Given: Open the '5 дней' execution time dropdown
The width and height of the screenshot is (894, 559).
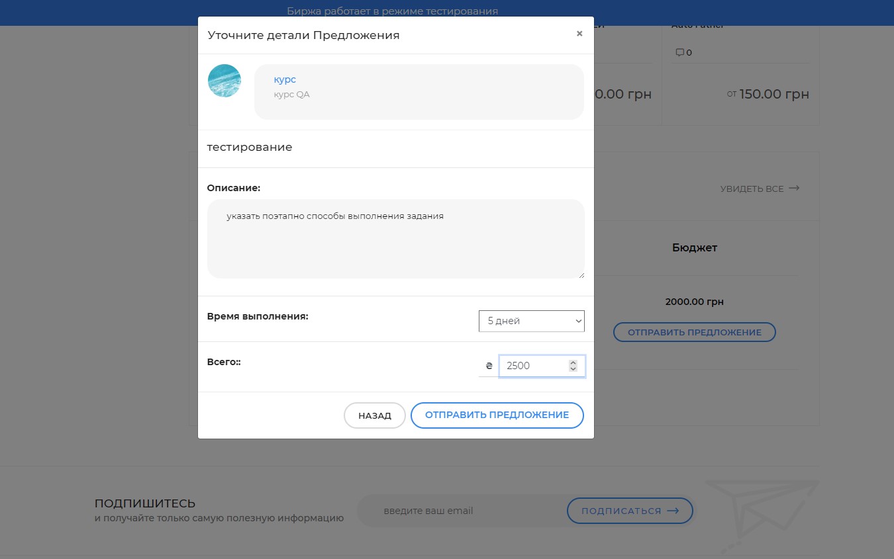Looking at the screenshot, I should click(x=530, y=321).
